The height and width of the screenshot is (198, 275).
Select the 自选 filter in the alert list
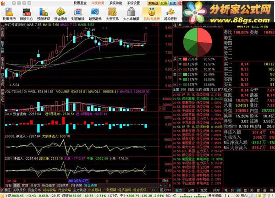pos(191,89)
